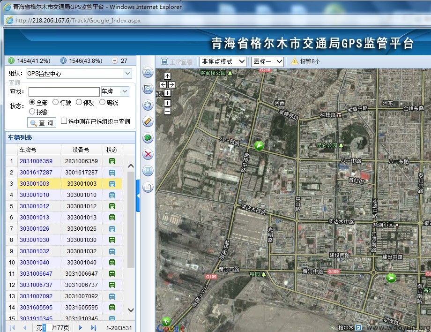Click blue info 1546 status icon

click(x=63, y=60)
